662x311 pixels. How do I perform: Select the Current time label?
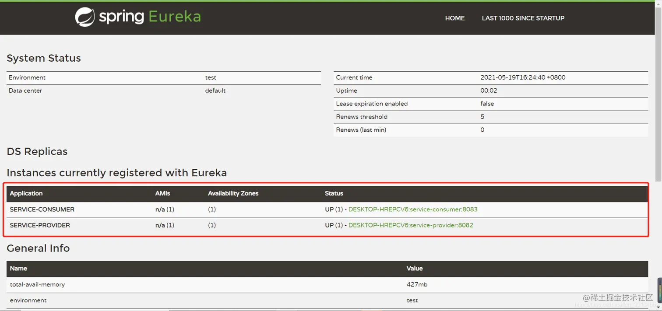354,77
